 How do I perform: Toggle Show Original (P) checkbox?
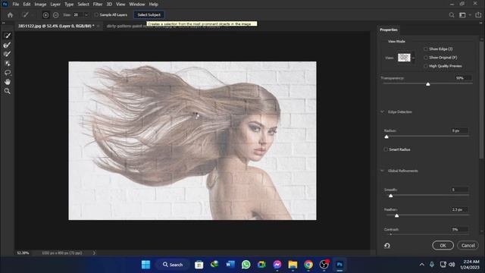click(x=426, y=58)
